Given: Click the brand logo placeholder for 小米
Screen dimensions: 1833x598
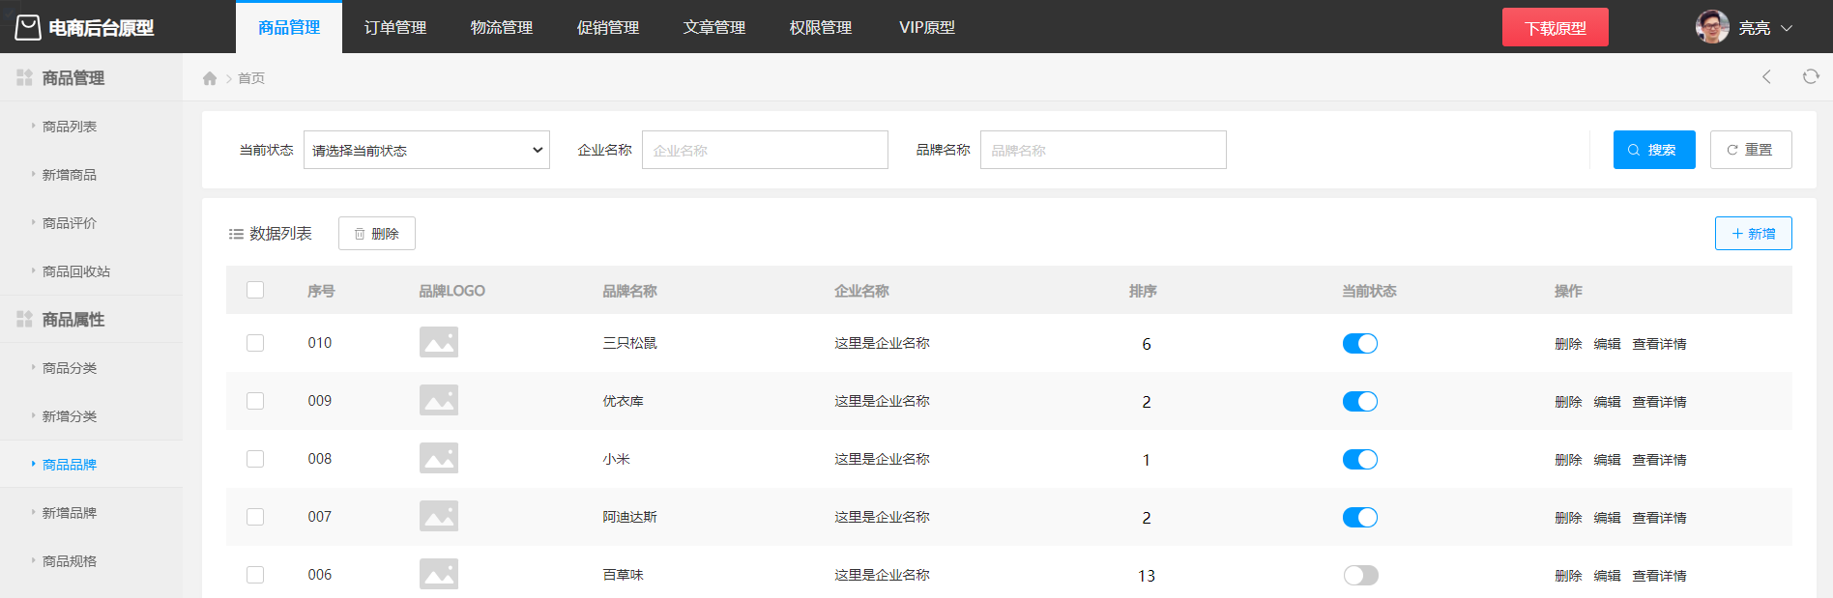Looking at the screenshot, I should (x=439, y=459).
